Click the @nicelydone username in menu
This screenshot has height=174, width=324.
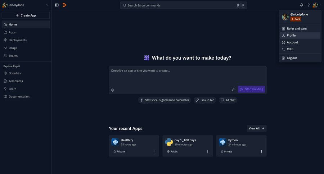tap(299, 14)
